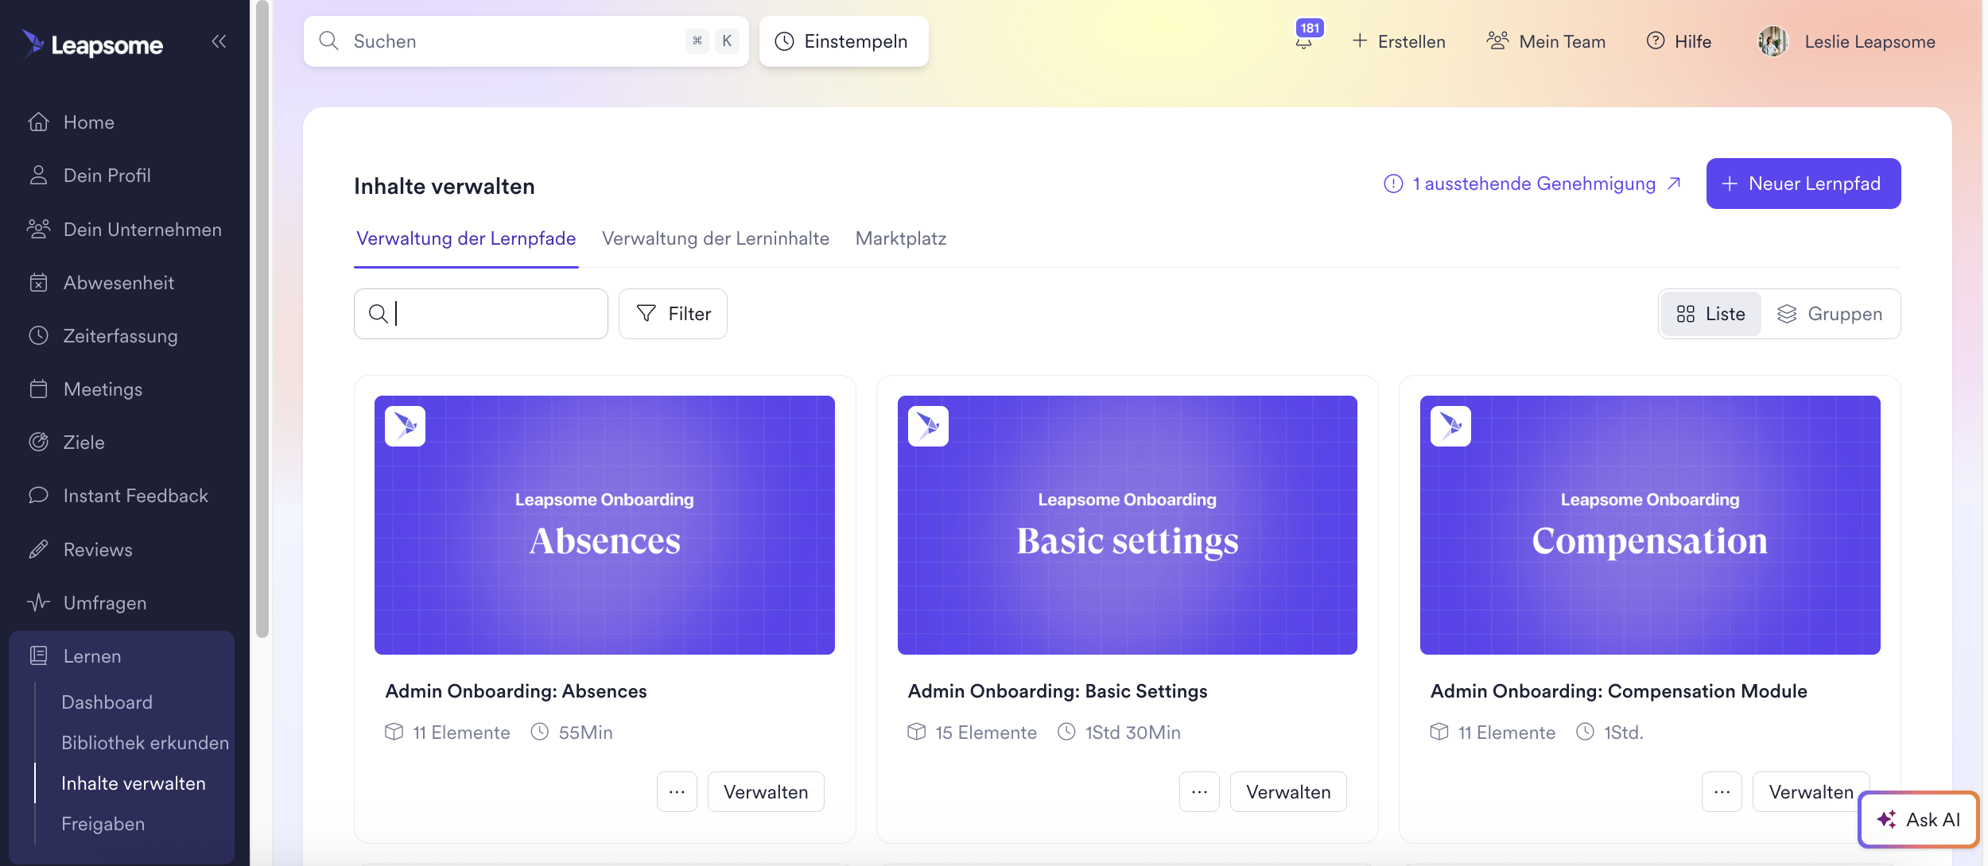Open the Marktplatz tab
The height and width of the screenshot is (866, 1988).
pos(901,238)
